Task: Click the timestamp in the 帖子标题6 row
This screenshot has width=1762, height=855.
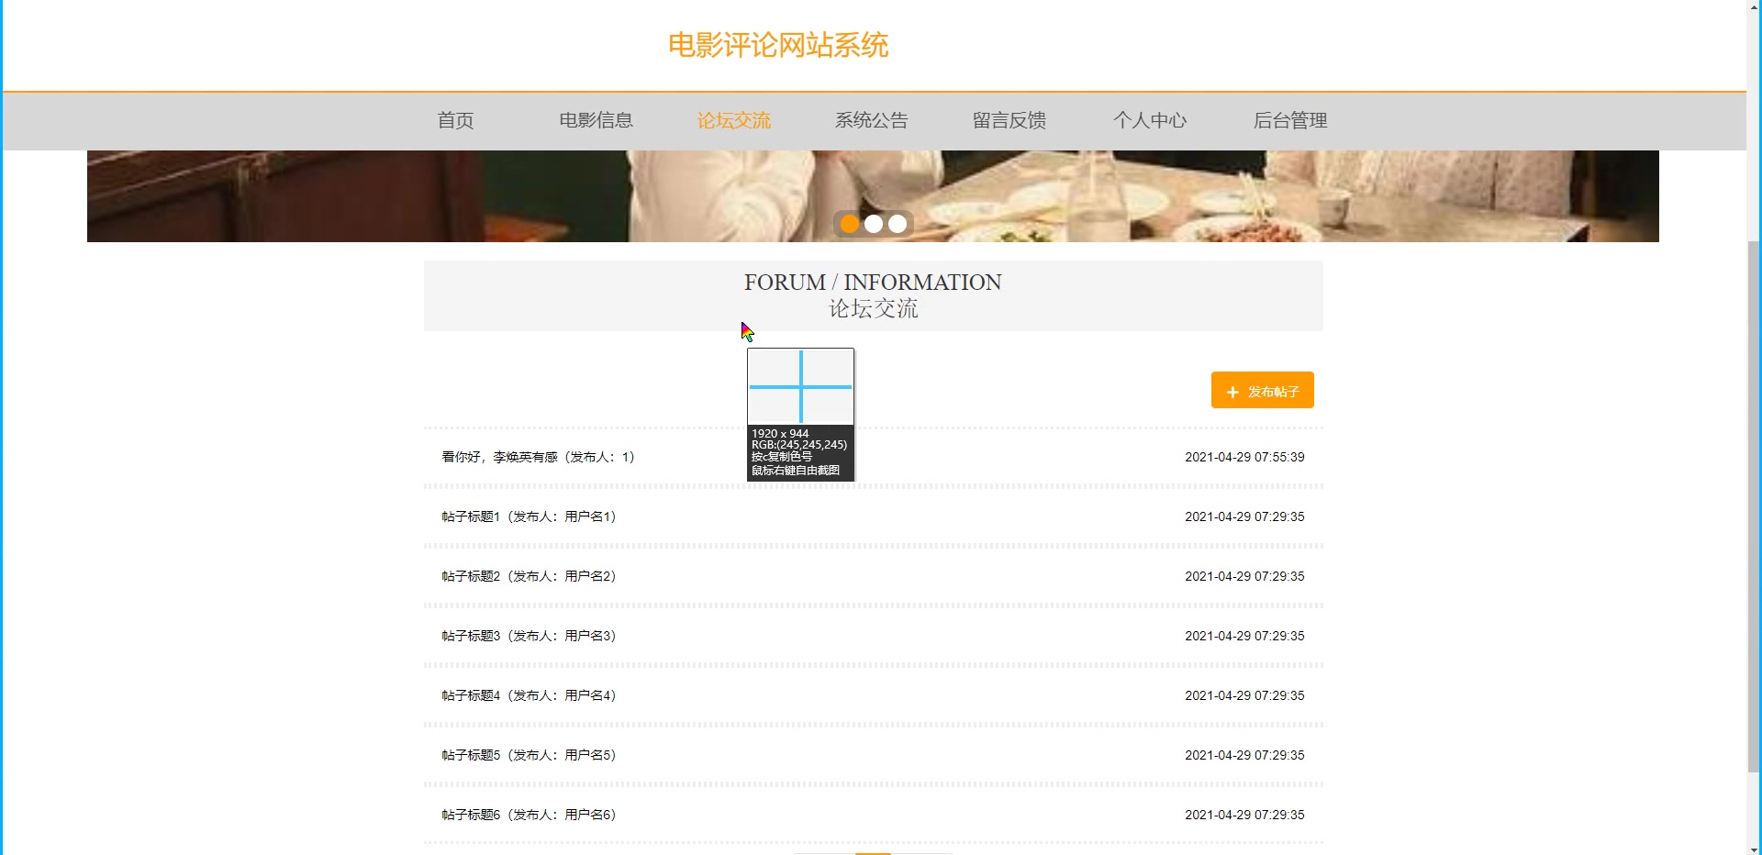Action: [x=1244, y=815]
